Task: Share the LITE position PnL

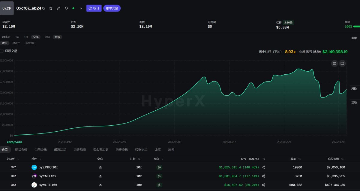Action: click(263, 185)
